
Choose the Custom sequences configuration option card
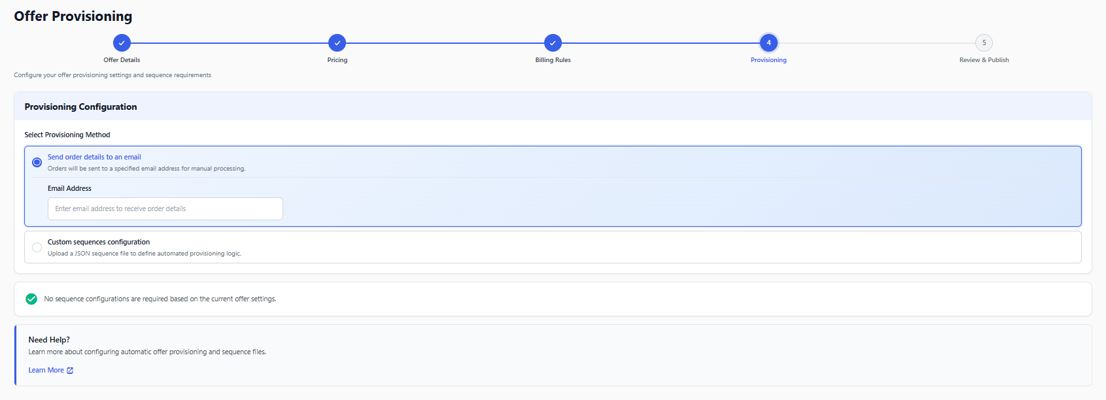(553, 247)
